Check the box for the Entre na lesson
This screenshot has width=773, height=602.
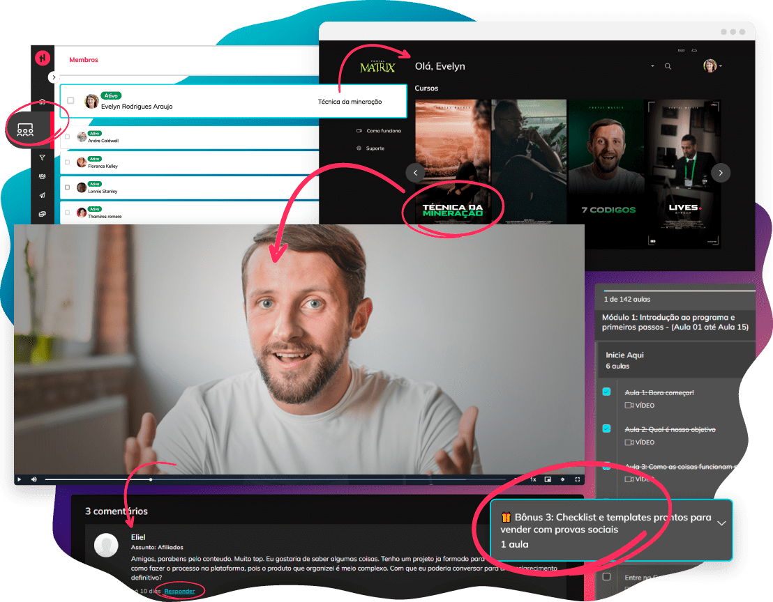(606, 576)
